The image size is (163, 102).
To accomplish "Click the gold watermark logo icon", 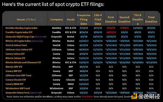I will pos(134,96).
